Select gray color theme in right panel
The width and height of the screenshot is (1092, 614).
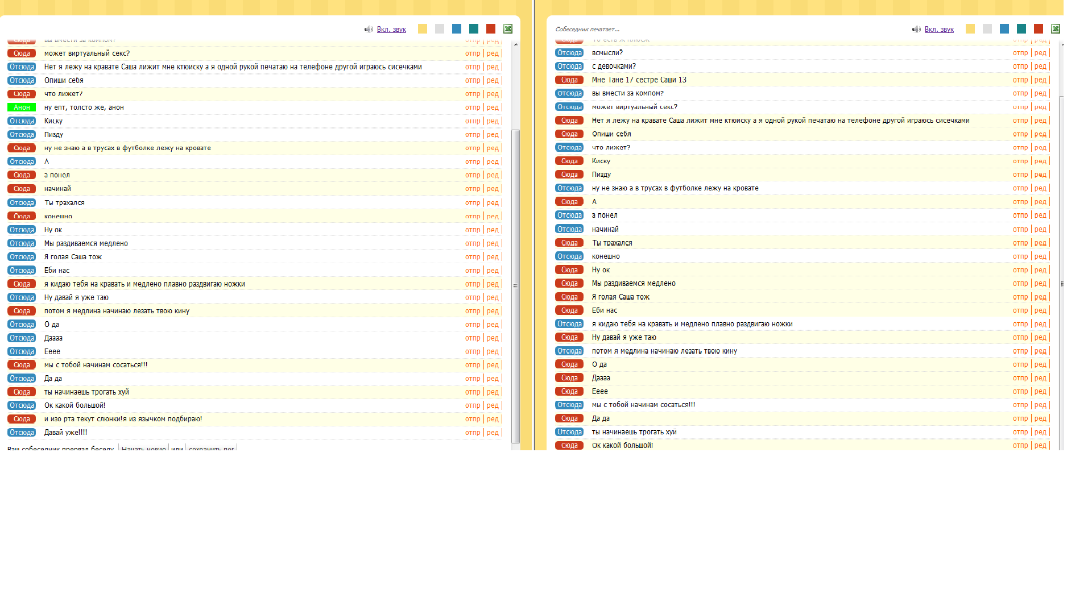[987, 29]
